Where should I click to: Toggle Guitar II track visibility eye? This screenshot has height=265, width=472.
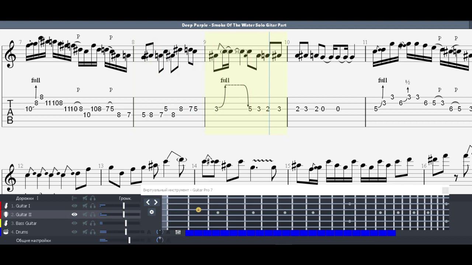[x=74, y=215]
